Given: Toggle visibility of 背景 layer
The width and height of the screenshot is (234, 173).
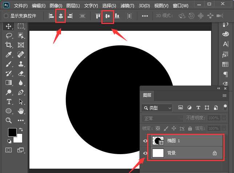Looking at the screenshot, I should tap(146, 153).
